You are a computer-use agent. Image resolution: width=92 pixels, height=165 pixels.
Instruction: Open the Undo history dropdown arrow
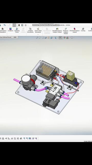click(7, 25)
